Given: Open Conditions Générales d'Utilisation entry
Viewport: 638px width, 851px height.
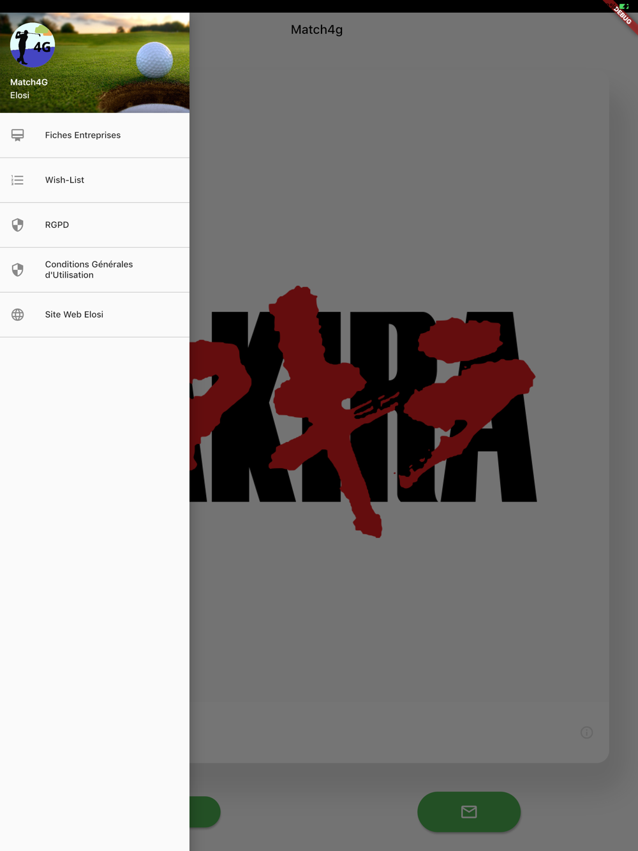Looking at the screenshot, I should (94, 270).
